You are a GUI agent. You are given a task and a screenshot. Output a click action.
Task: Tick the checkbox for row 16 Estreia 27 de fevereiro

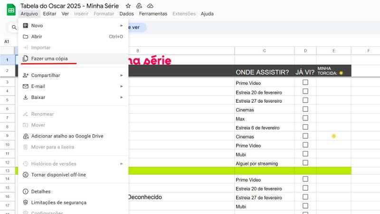click(305, 197)
